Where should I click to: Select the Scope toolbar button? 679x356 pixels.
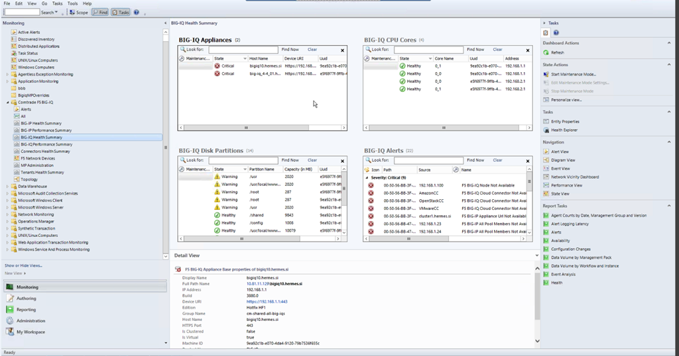coord(79,12)
